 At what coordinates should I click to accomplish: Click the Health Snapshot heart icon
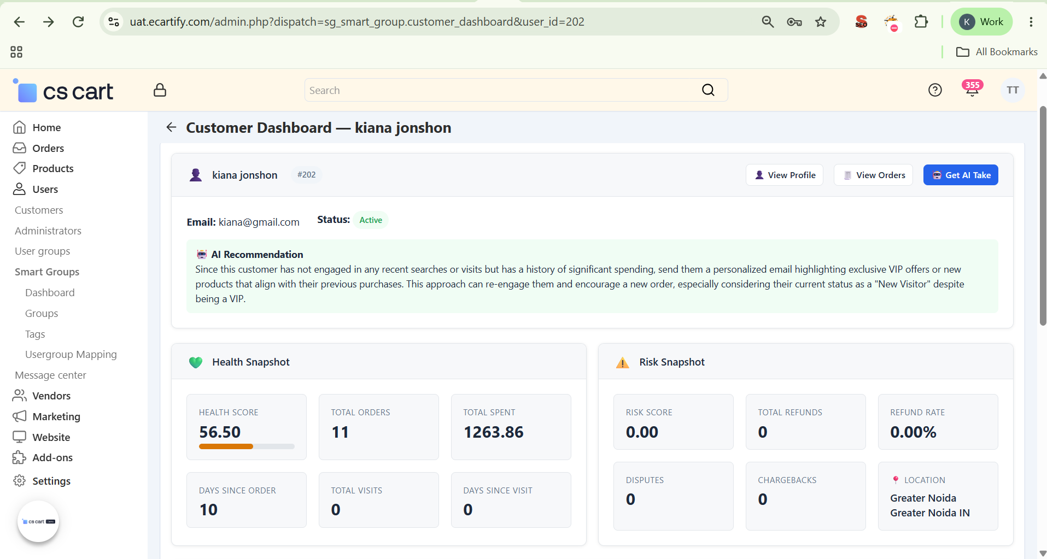coord(196,362)
